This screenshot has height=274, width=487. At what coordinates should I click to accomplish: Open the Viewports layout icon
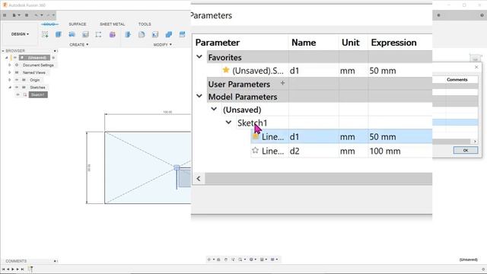pos(272,260)
